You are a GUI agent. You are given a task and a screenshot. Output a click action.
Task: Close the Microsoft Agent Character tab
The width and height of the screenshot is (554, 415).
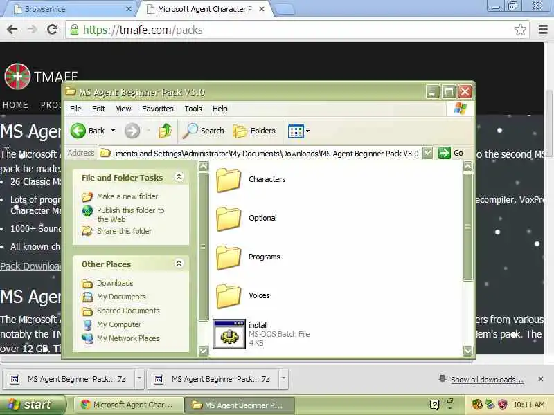coord(262,9)
